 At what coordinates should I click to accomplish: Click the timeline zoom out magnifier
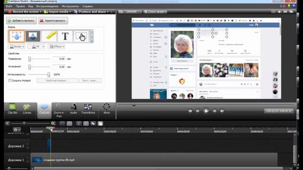point(8,123)
